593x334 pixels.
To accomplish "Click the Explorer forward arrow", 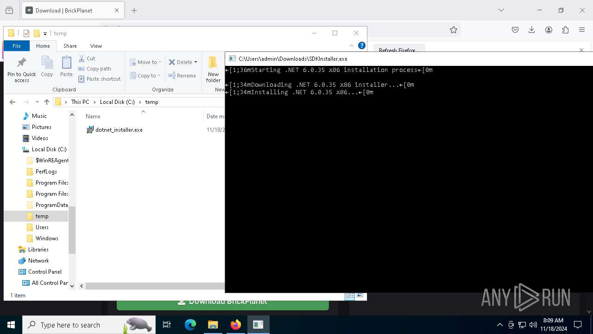I will (x=26, y=102).
